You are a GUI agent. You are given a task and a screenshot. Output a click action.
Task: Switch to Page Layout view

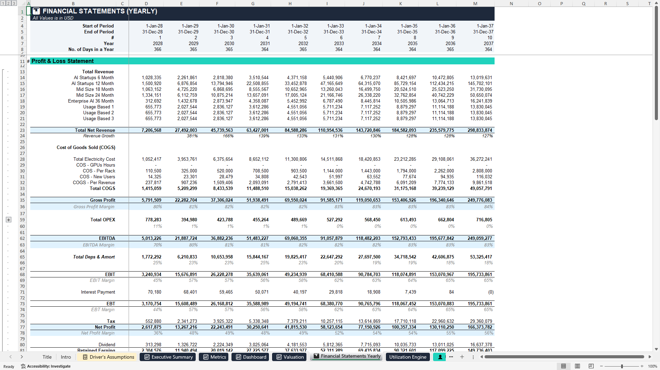coord(577,366)
